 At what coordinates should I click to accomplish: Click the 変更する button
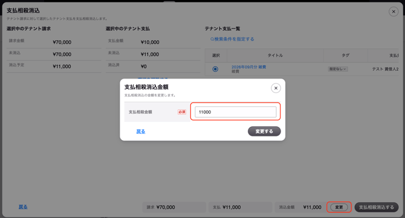pyautogui.click(x=264, y=131)
